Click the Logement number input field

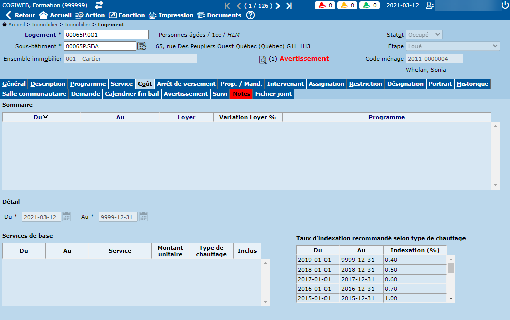106,35
